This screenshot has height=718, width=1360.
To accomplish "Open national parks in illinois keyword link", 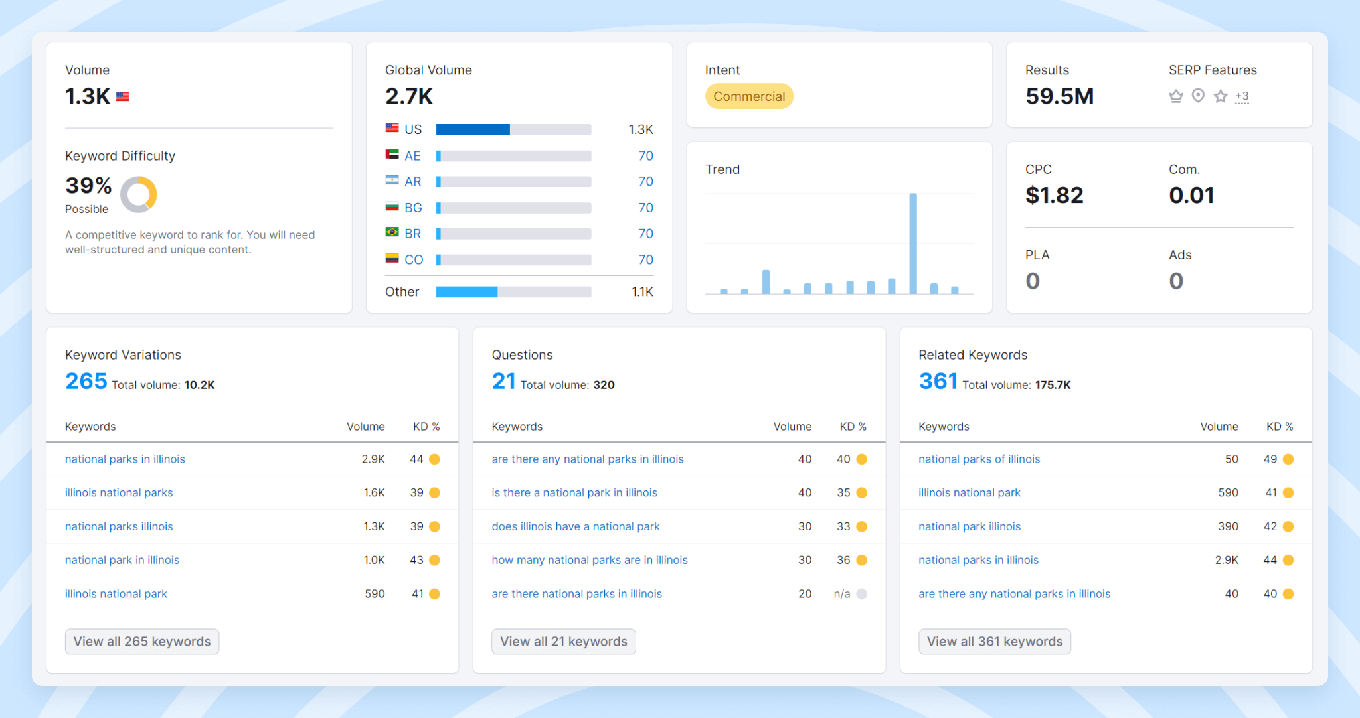I will (x=126, y=459).
